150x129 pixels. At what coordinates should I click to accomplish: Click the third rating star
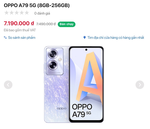tap(17, 13)
